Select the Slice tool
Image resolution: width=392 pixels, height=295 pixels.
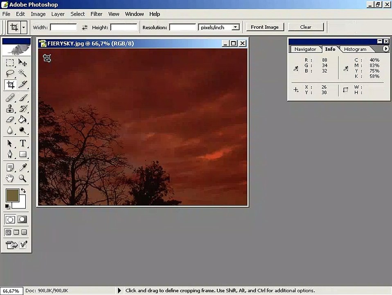[x=23, y=85]
